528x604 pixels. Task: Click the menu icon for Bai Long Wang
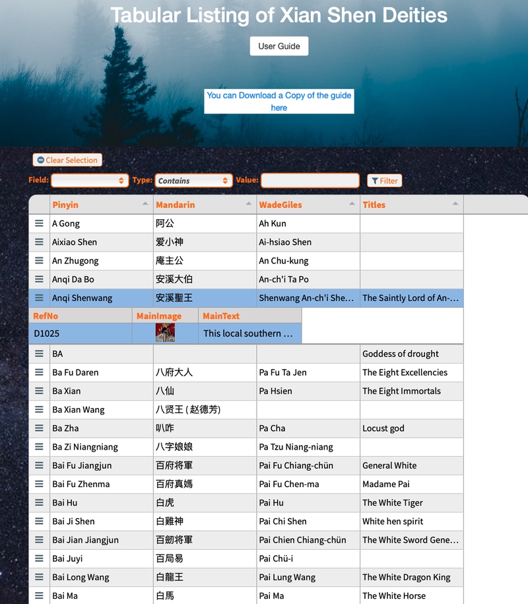click(39, 577)
